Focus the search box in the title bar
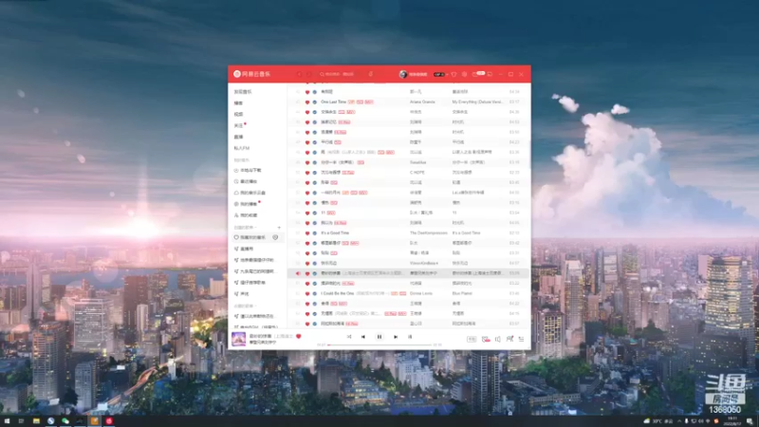The image size is (759, 427). (x=341, y=74)
